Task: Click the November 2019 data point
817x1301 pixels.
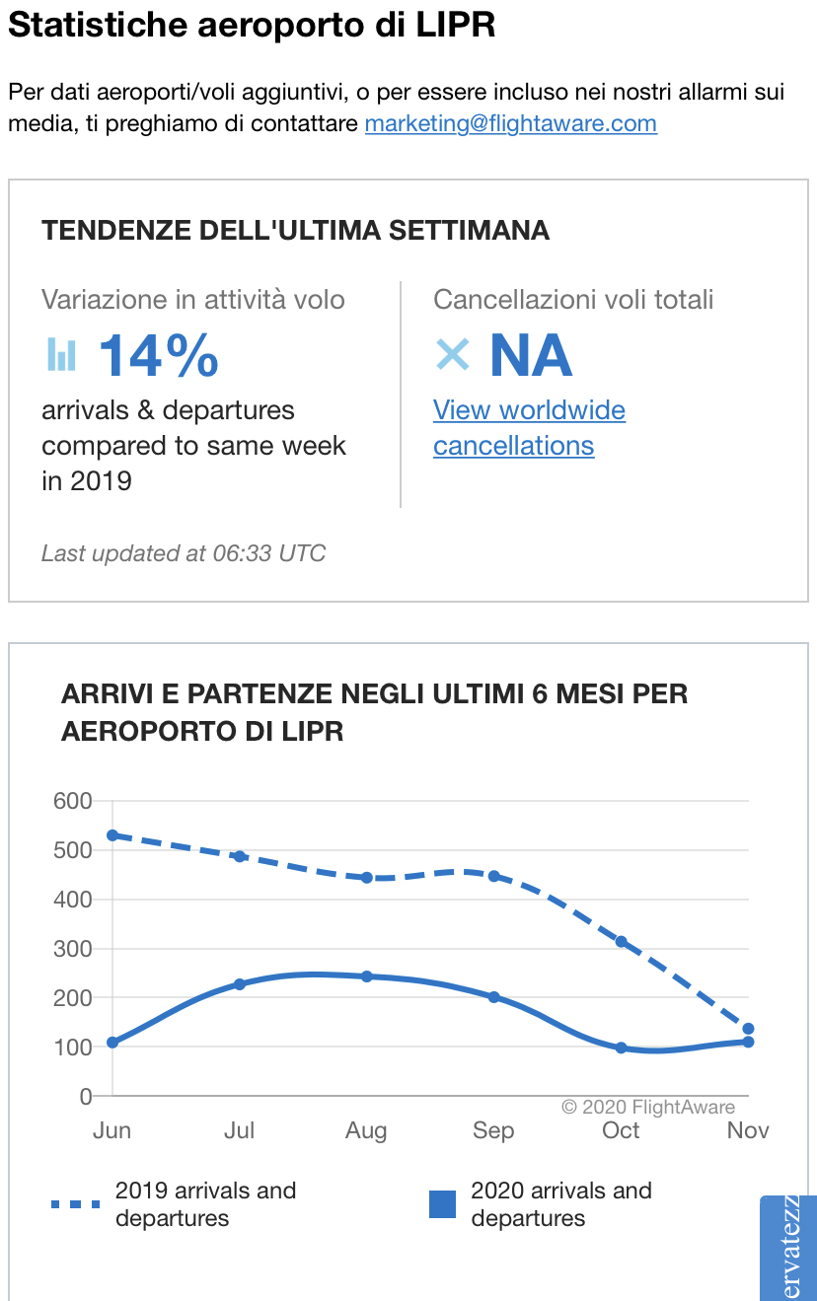Action: pos(748,1029)
